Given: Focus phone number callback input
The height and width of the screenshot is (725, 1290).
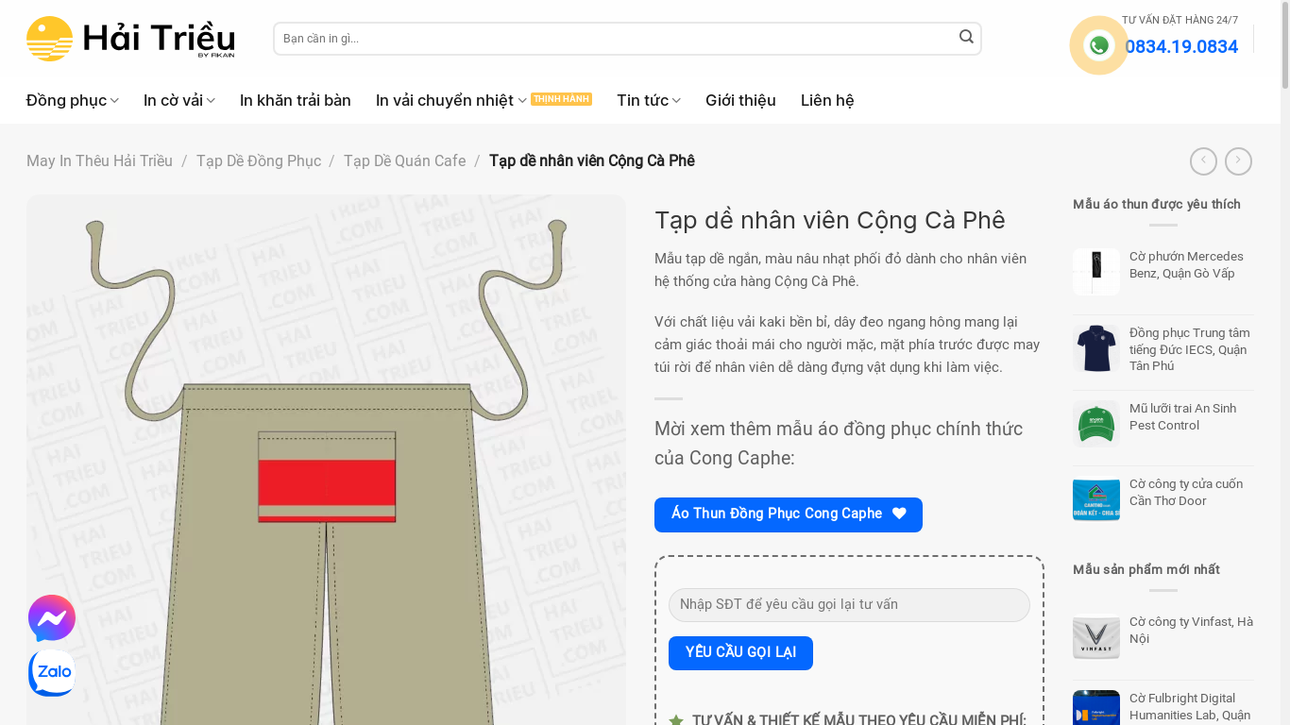Looking at the screenshot, I should (x=849, y=605).
